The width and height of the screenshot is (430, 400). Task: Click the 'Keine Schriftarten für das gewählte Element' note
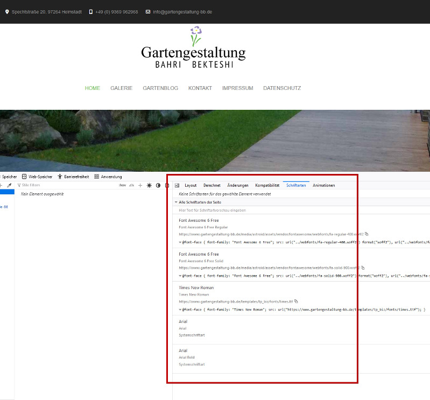click(225, 194)
